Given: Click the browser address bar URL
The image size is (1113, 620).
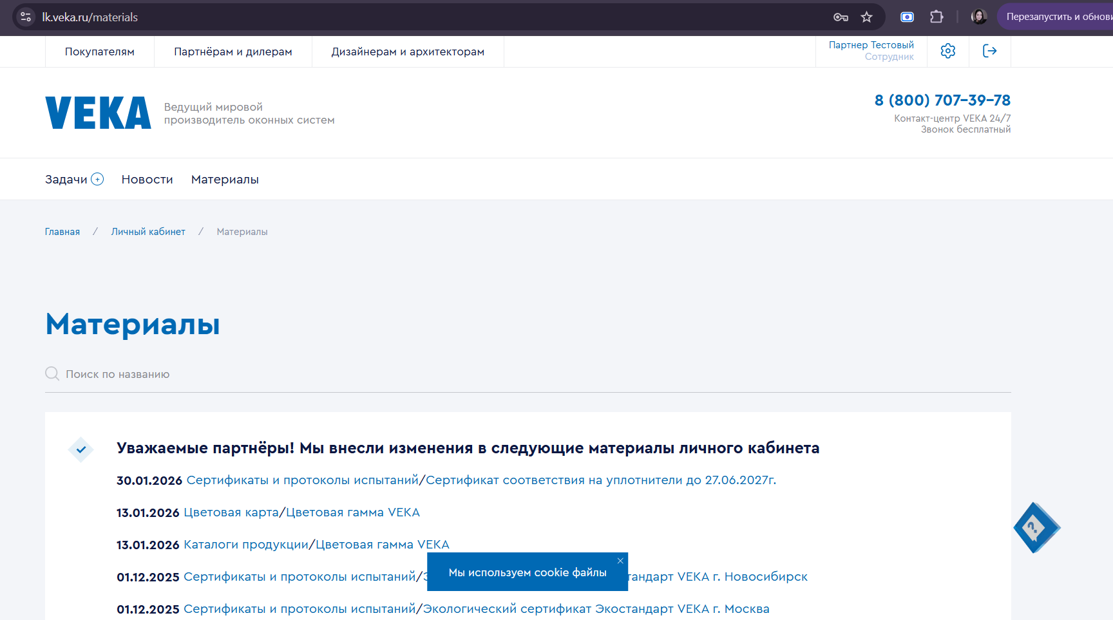Looking at the screenshot, I should (90, 17).
